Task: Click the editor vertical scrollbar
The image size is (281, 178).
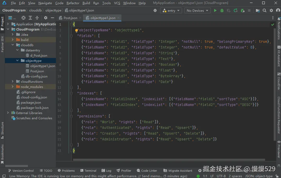Action: click(x=275, y=84)
